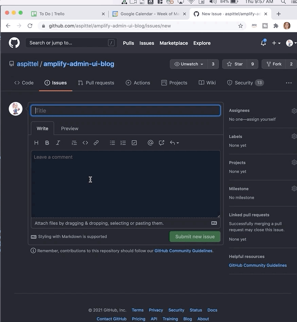Image resolution: width=297 pixels, height=322 pixels.
Task: Open user avatar account menu
Action: pyautogui.click(x=291, y=43)
